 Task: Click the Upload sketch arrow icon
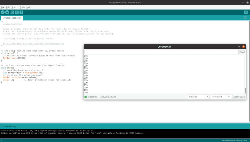pos(7,12)
